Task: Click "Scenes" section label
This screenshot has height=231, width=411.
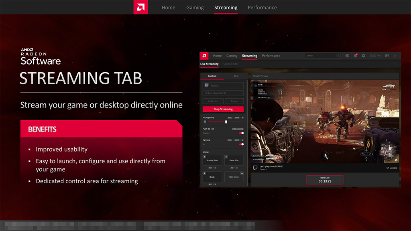Action: [206, 152]
